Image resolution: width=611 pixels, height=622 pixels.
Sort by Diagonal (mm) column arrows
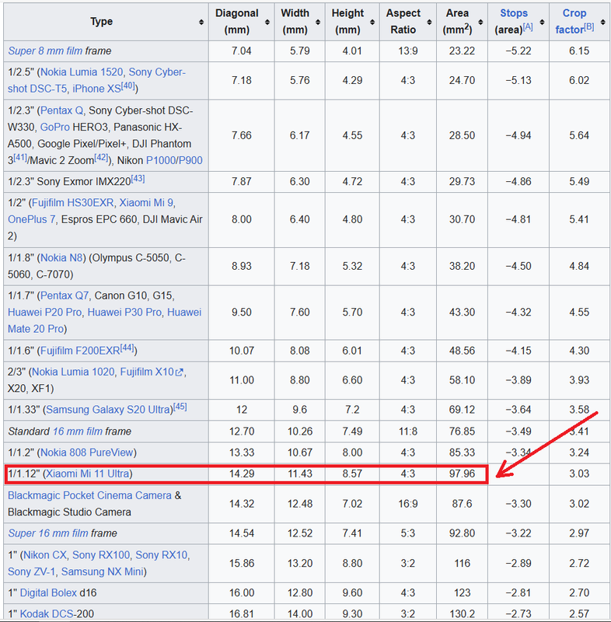pos(267,23)
